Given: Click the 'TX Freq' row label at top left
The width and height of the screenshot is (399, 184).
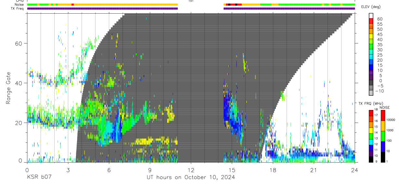Looking at the screenshot, I should 18,8.
